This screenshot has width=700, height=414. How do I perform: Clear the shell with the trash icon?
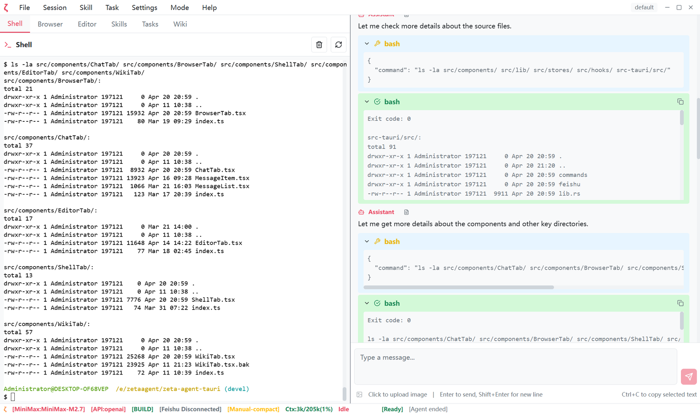319,45
